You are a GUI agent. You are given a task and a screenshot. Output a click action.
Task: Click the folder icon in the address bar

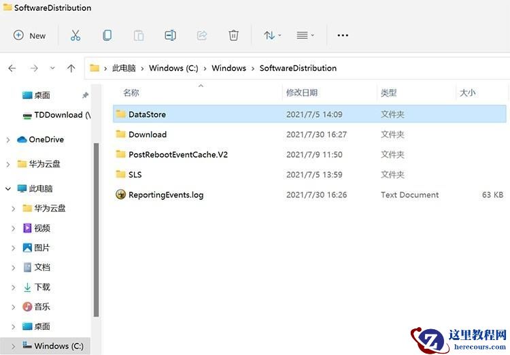point(95,68)
